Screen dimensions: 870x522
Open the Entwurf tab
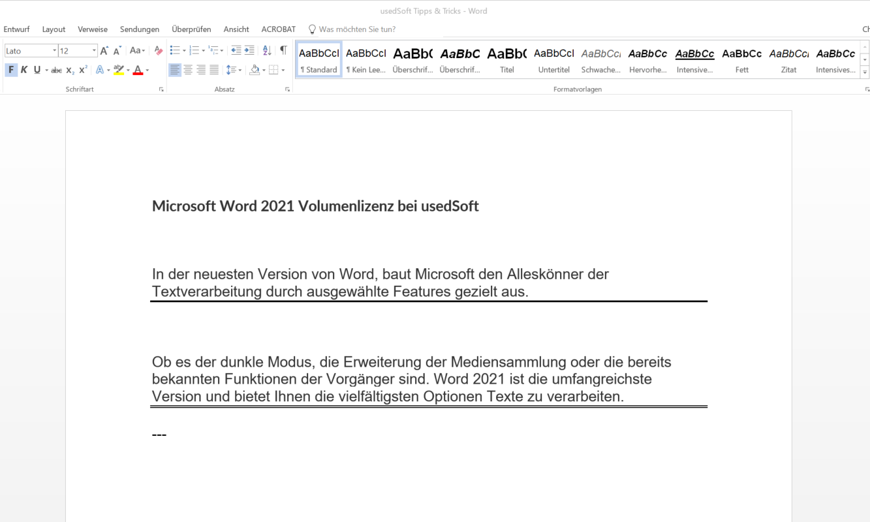[x=16, y=29]
